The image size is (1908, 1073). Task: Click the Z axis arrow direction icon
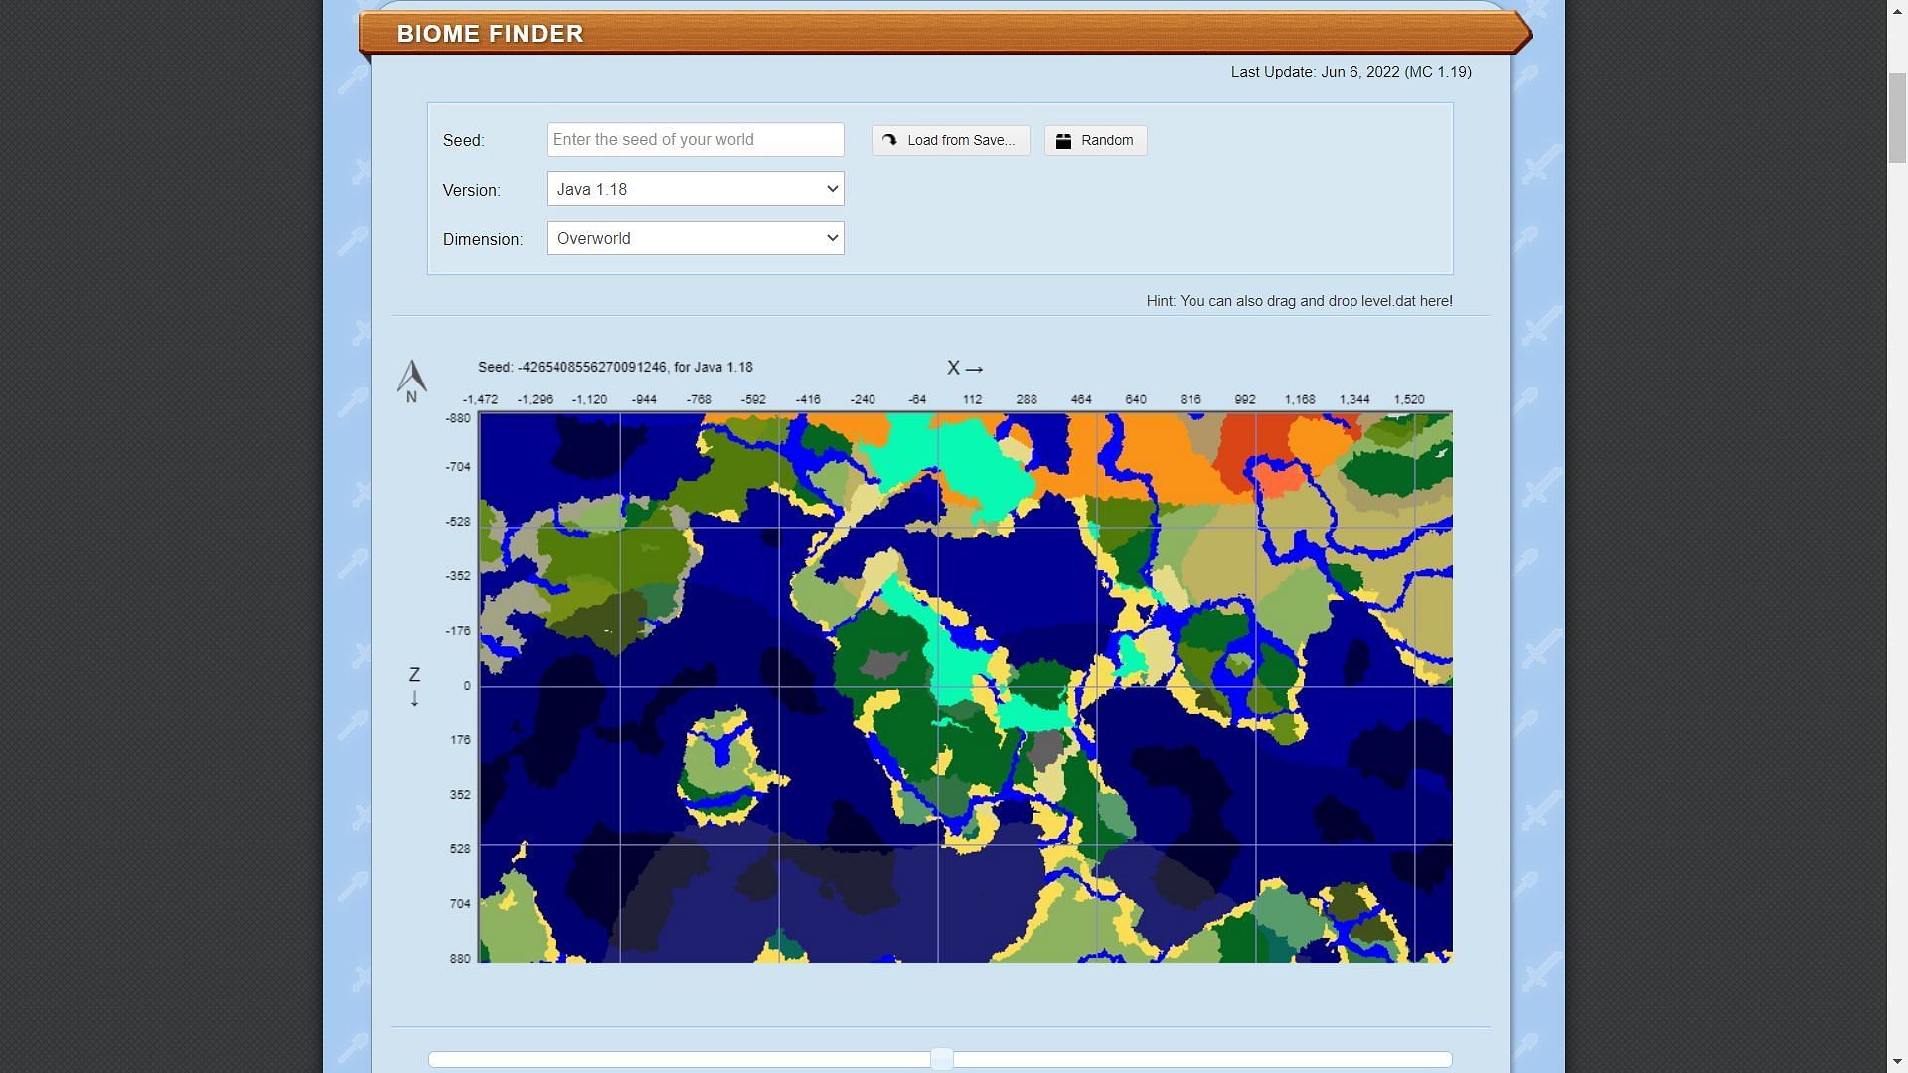pyautogui.click(x=412, y=699)
